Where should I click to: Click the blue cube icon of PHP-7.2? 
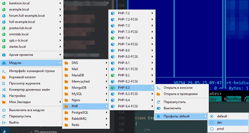pyautogui.click(x=113, y=13)
